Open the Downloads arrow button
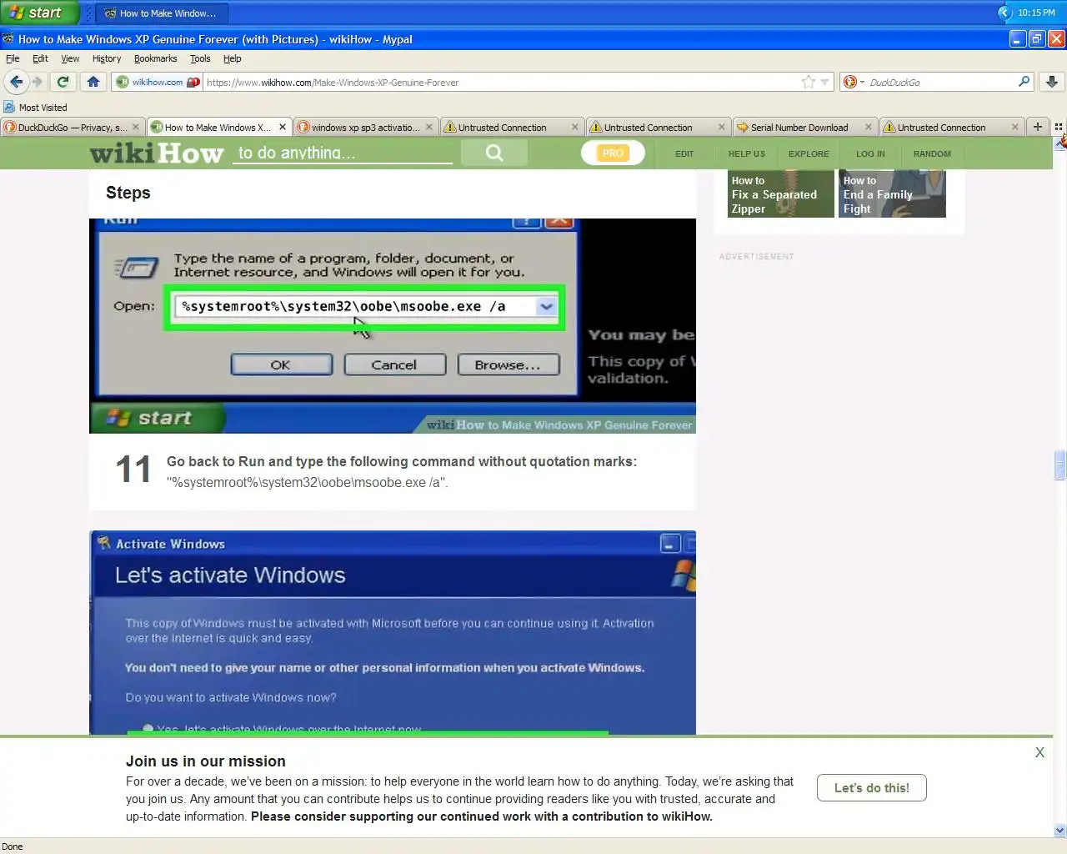This screenshot has width=1067, height=854. tap(1052, 82)
